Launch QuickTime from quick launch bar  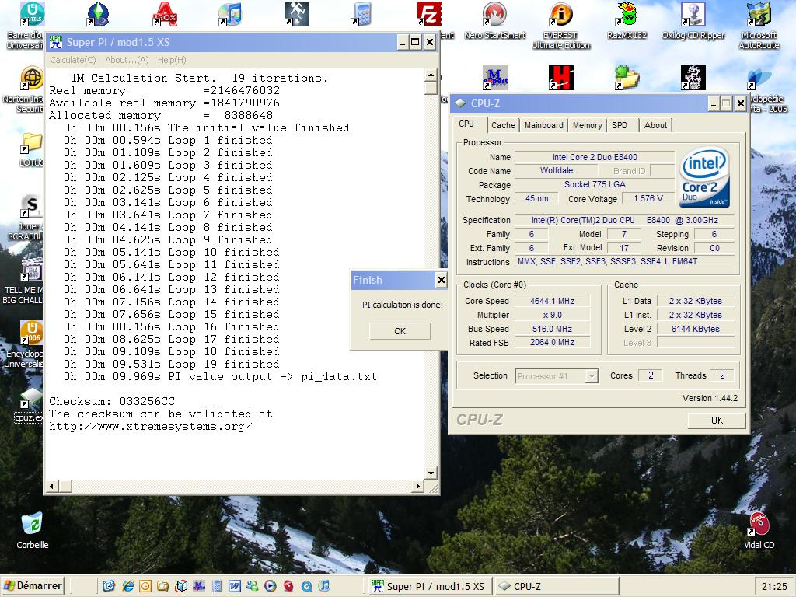[306, 586]
